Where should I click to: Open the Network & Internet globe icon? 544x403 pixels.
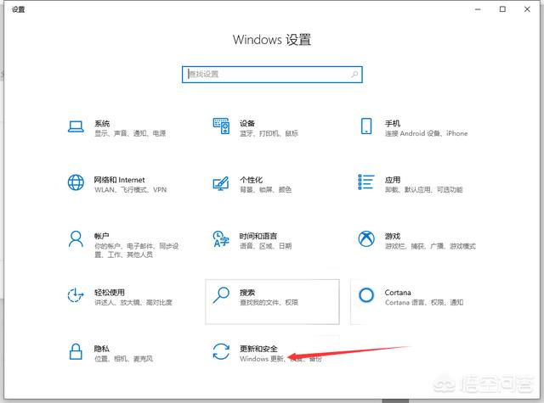tap(76, 182)
